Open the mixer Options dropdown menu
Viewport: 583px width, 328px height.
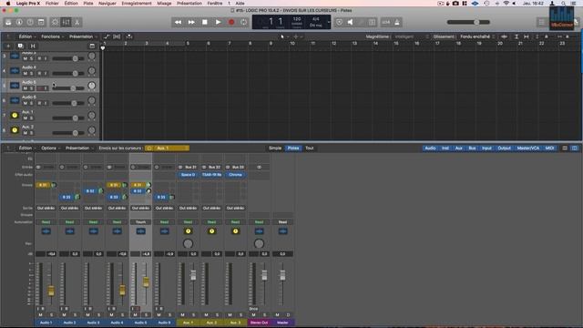point(50,148)
